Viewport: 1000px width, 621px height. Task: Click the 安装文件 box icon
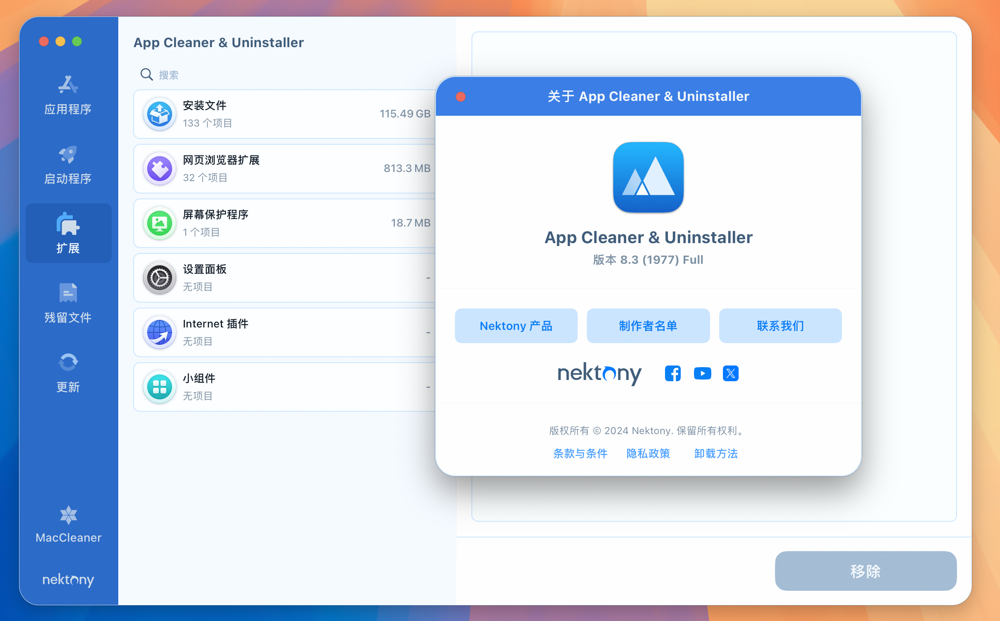pos(160,114)
